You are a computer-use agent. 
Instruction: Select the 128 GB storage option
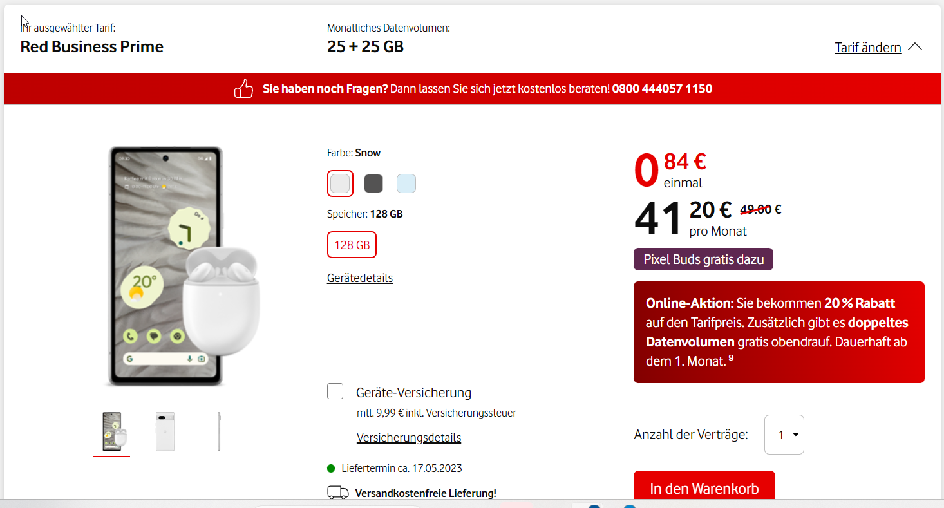click(x=352, y=245)
